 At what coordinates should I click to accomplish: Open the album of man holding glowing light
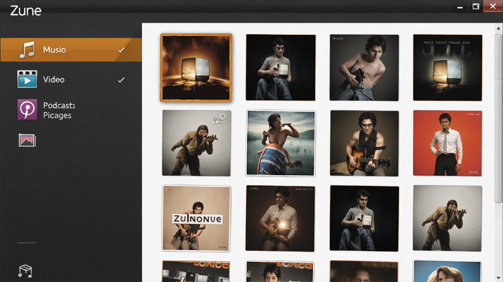(280, 218)
